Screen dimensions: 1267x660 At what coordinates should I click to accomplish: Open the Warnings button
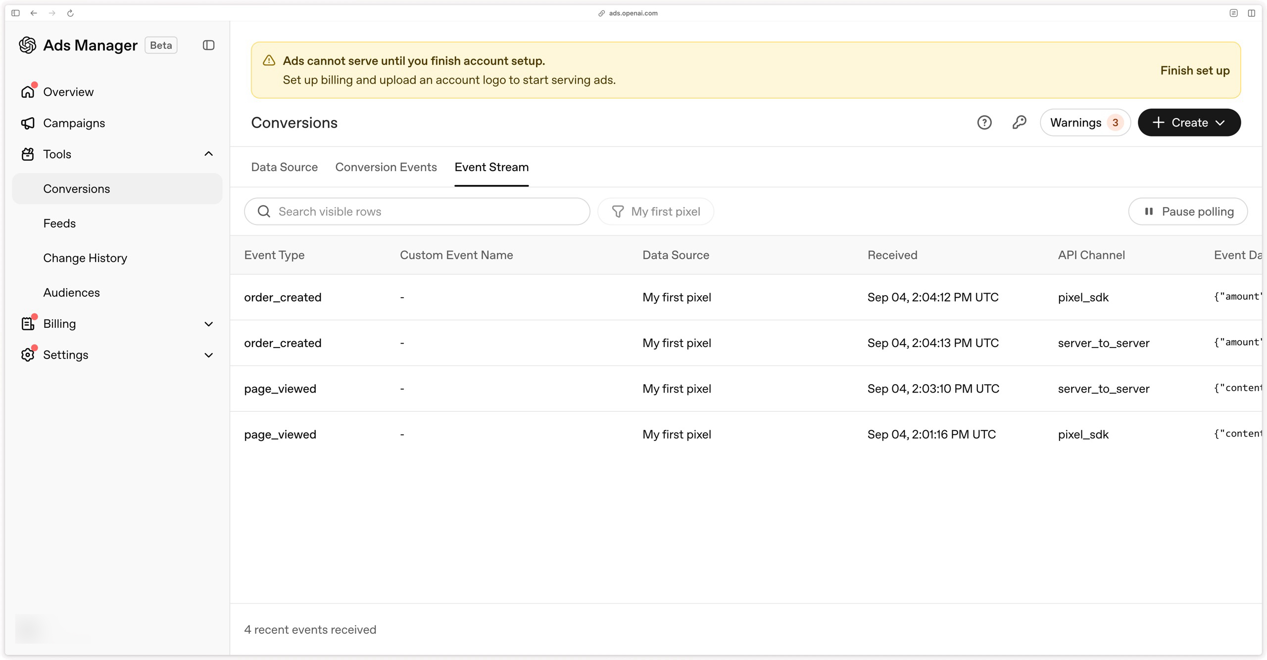[x=1085, y=123]
